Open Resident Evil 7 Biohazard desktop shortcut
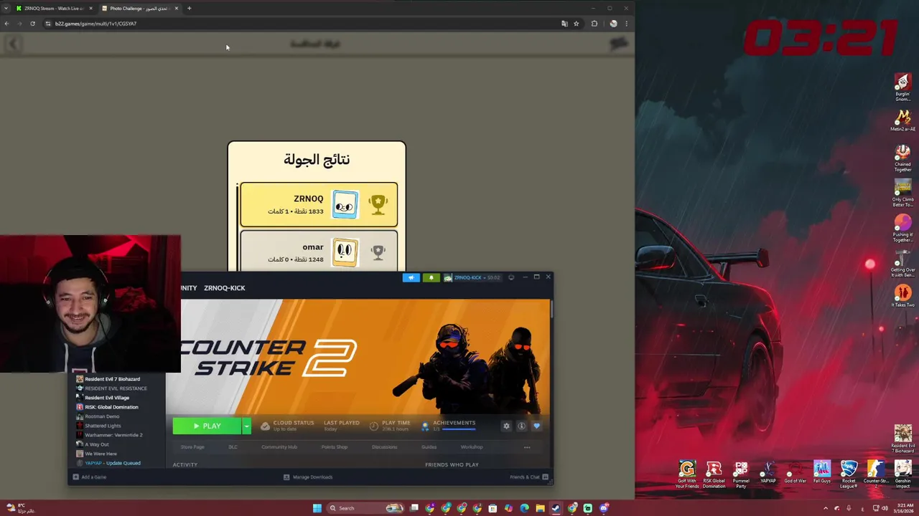919x516 pixels. coord(902,439)
